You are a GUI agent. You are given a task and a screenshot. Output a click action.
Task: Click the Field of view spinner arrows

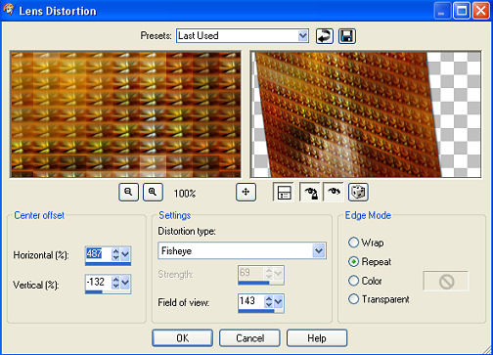(x=269, y=301)
